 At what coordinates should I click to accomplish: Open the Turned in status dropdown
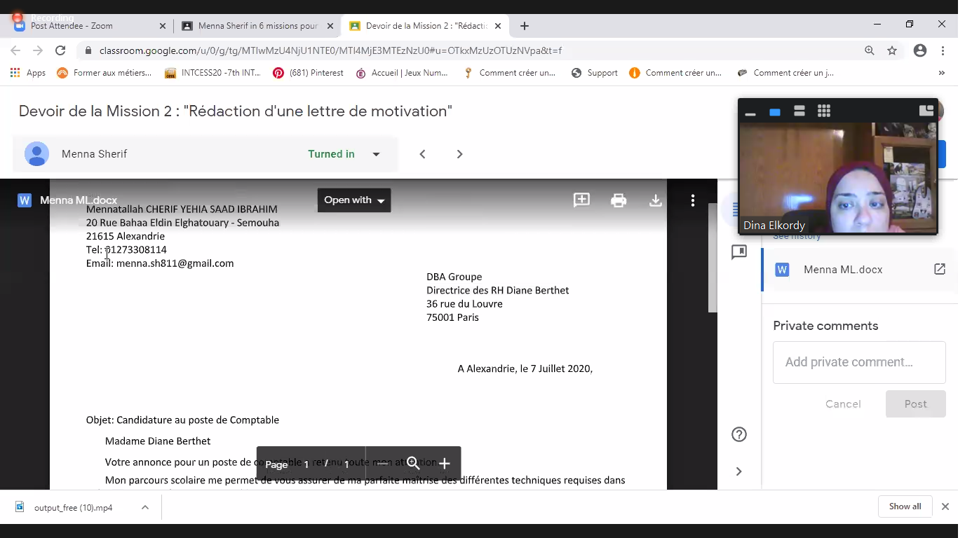tap(376, 154)
